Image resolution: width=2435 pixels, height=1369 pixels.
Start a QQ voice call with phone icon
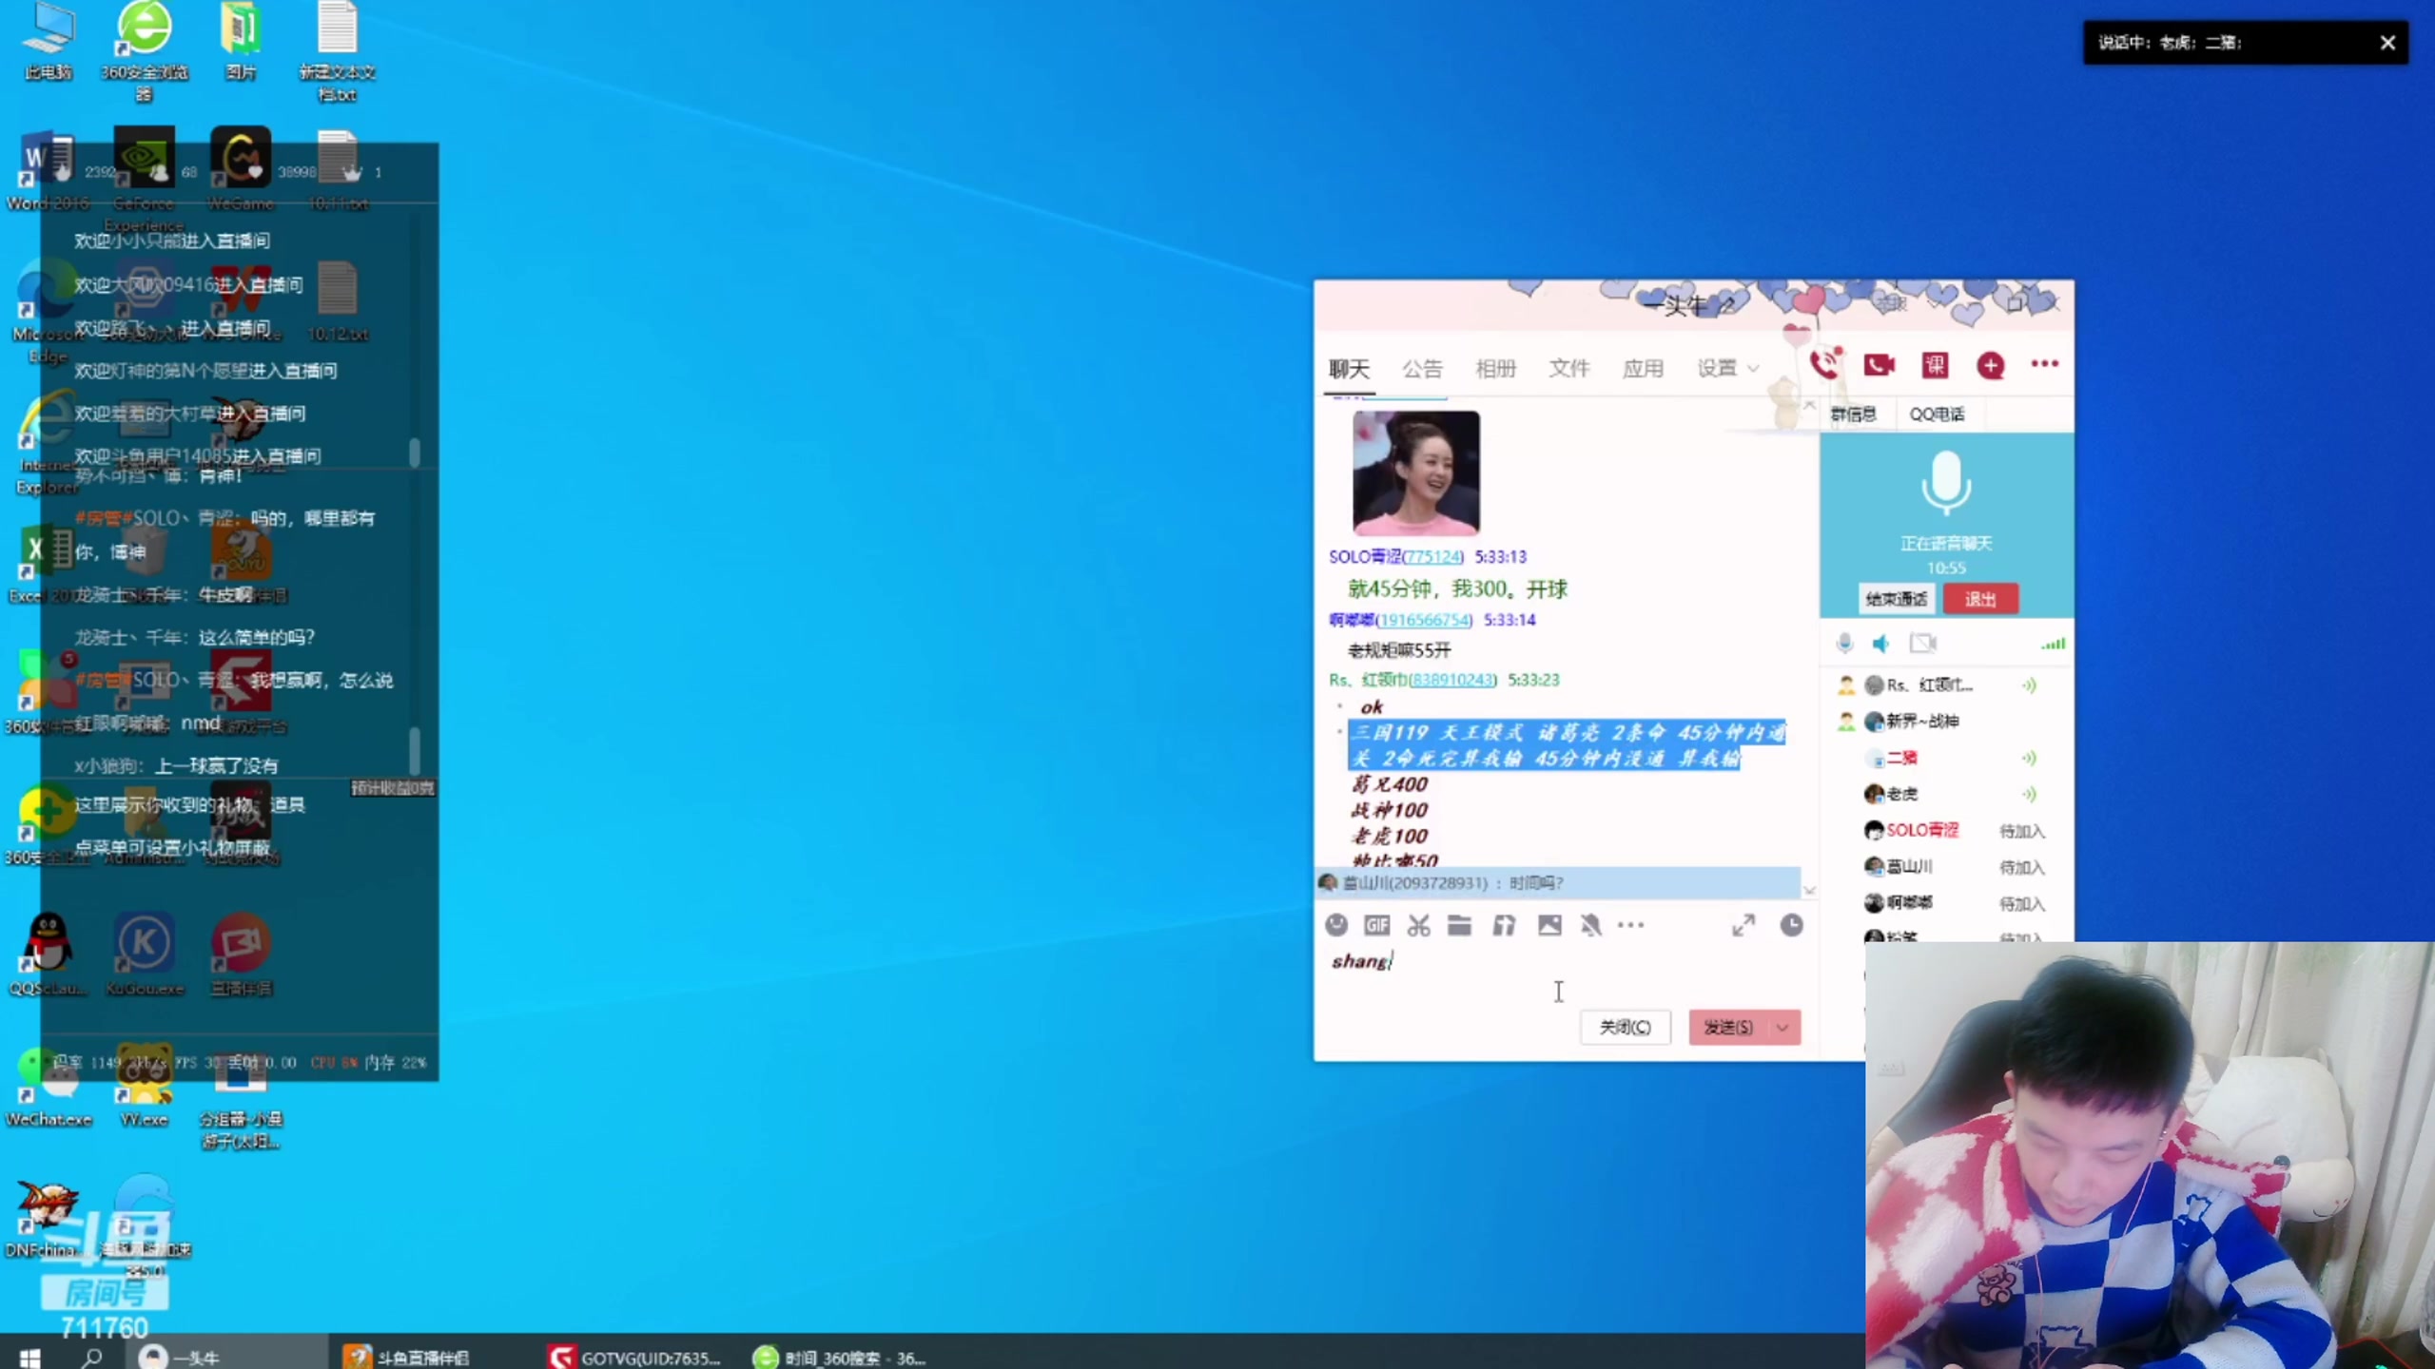tap(1824, 364)
